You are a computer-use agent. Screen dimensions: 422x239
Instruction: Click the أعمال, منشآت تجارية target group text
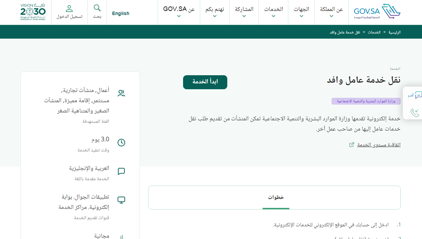(x=76, y=101)
